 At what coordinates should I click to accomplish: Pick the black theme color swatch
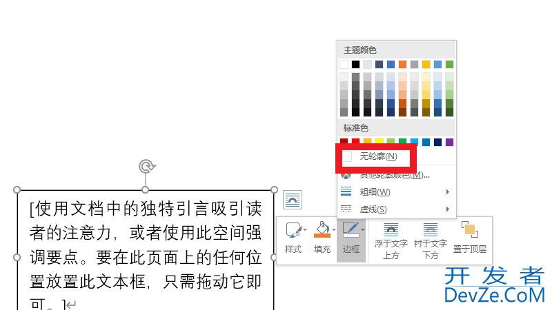click(x=355, y=64)
